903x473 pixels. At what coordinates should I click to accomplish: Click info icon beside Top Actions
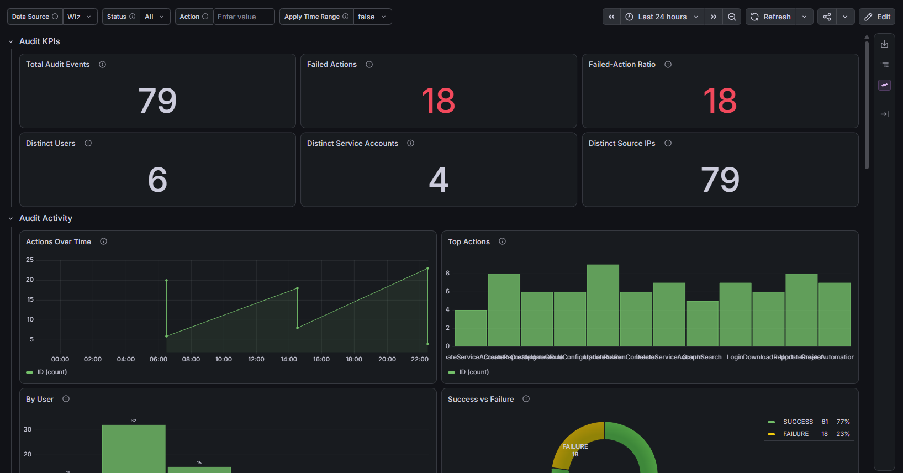tap(502, 241)
